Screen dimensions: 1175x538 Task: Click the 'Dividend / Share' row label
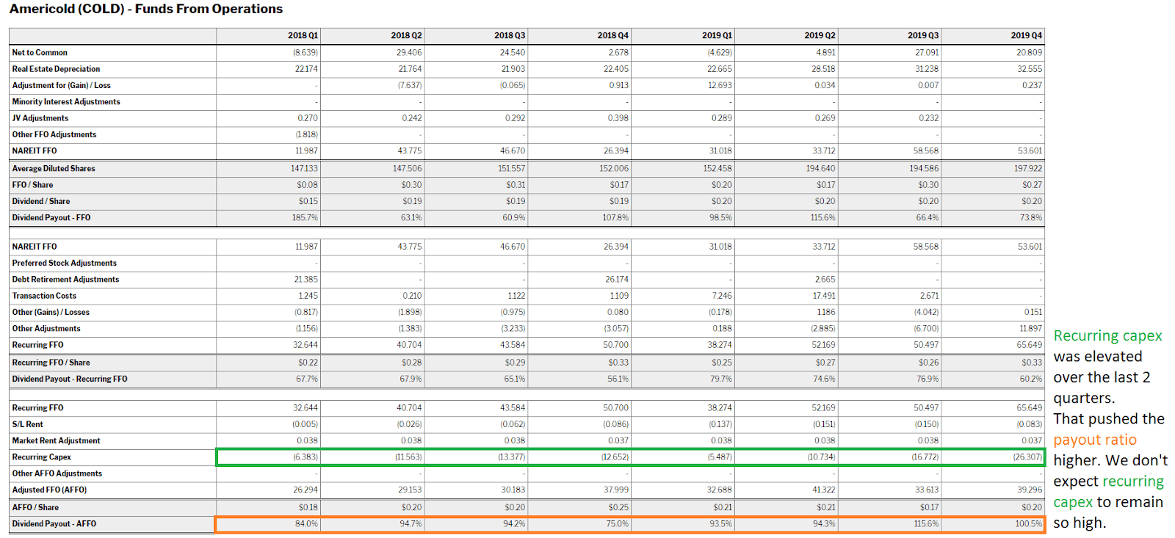[41, 201]
